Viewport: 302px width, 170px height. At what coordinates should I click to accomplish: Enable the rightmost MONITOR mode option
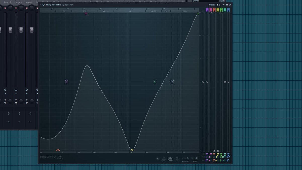[x=188, y=159]
